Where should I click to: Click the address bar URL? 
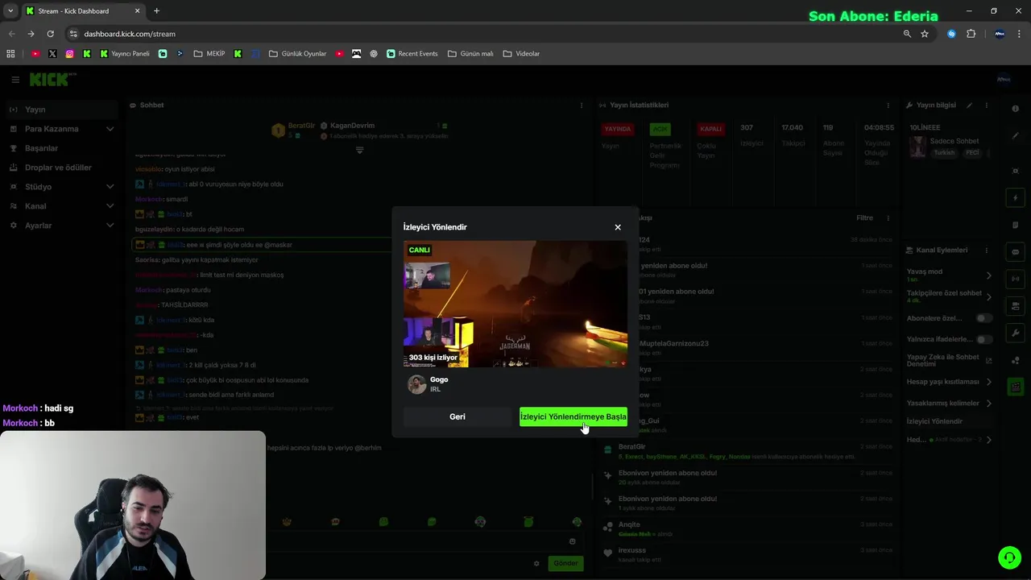click(130, 34)
